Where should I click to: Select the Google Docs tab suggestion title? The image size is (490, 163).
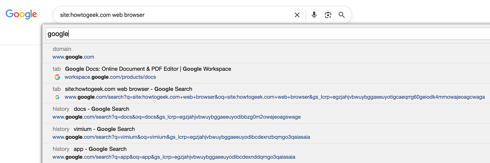pos(148,69)
